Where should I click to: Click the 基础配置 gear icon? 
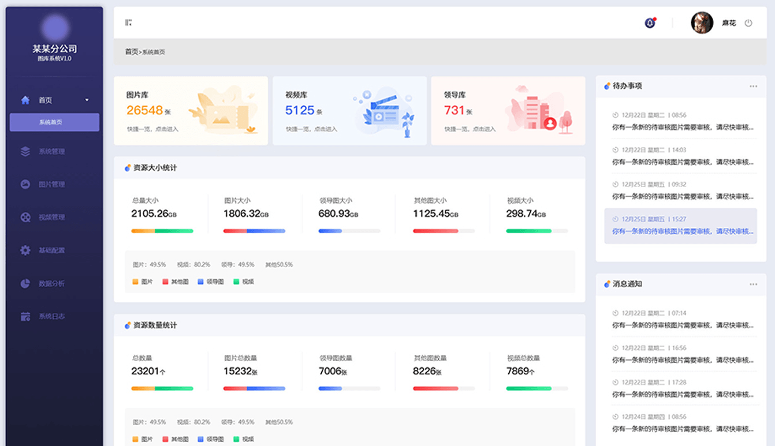point(25,250)
